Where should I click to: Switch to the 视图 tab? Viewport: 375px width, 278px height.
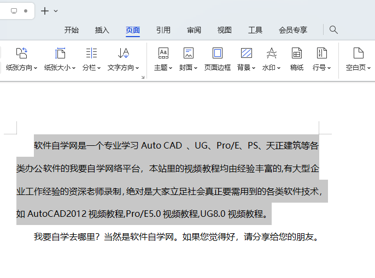point(225,30)
